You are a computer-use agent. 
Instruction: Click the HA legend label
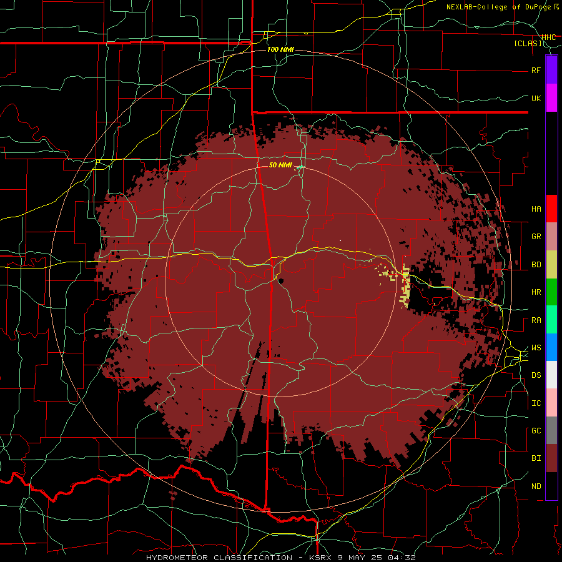(536, 209)
